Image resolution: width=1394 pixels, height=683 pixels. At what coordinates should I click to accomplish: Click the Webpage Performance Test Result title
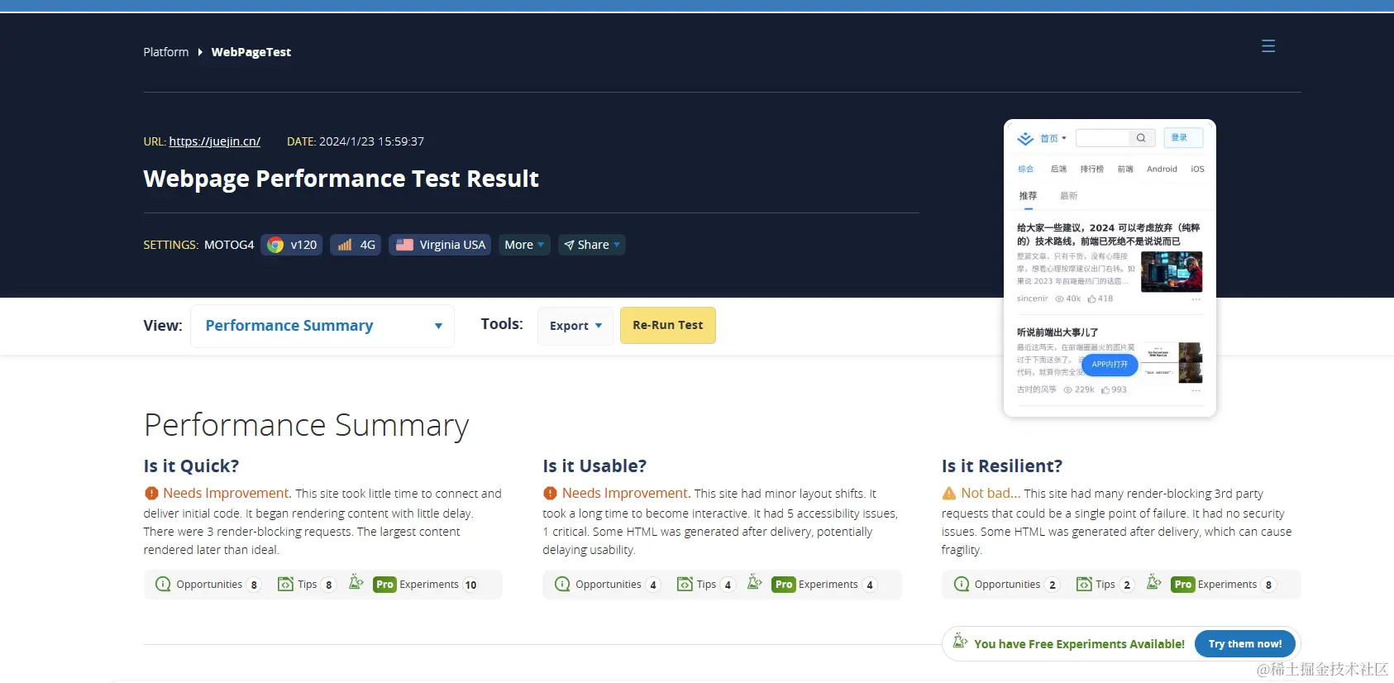pyautogui.click(x=341, y=179)
